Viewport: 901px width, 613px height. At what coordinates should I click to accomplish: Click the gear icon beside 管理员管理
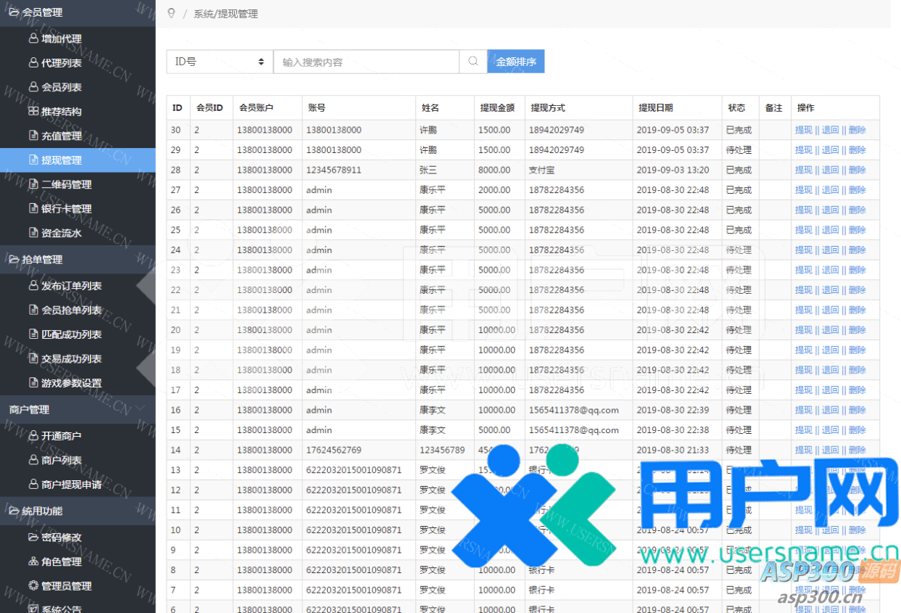tap(33, 585)
